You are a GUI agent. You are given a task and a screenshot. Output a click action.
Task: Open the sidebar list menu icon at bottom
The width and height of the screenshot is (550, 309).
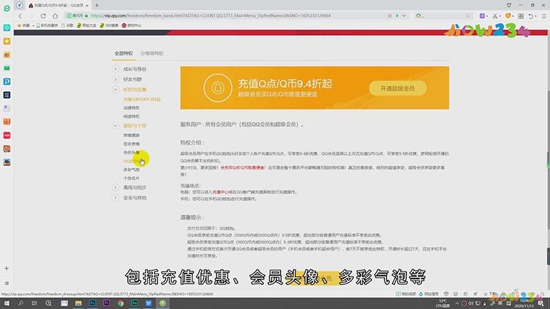[6, 283]
